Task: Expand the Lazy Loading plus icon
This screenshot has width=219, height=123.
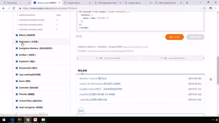Action: (17, 74)
